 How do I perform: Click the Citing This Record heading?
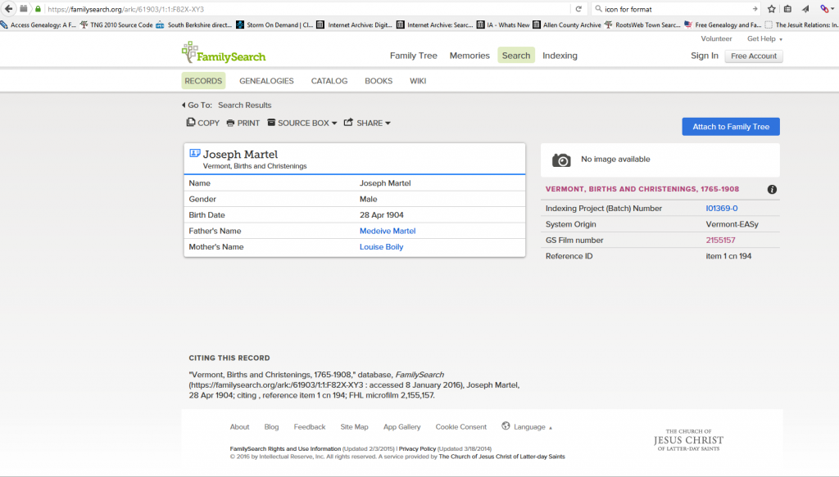(x=229, y=358)
